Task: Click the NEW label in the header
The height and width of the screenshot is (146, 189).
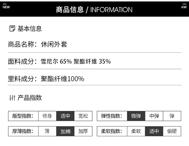Action: pyautogui.click(x=6, y=7)
